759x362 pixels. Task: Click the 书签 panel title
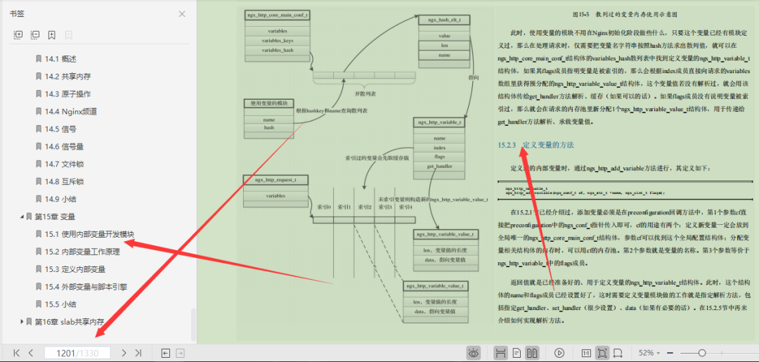(16, 14)
